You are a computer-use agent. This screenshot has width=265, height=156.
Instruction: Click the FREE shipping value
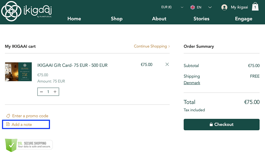(255, 76)
